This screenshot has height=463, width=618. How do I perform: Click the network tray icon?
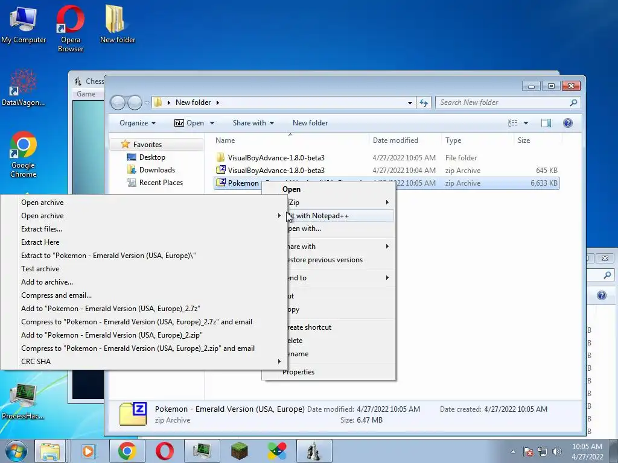[543, 452]
